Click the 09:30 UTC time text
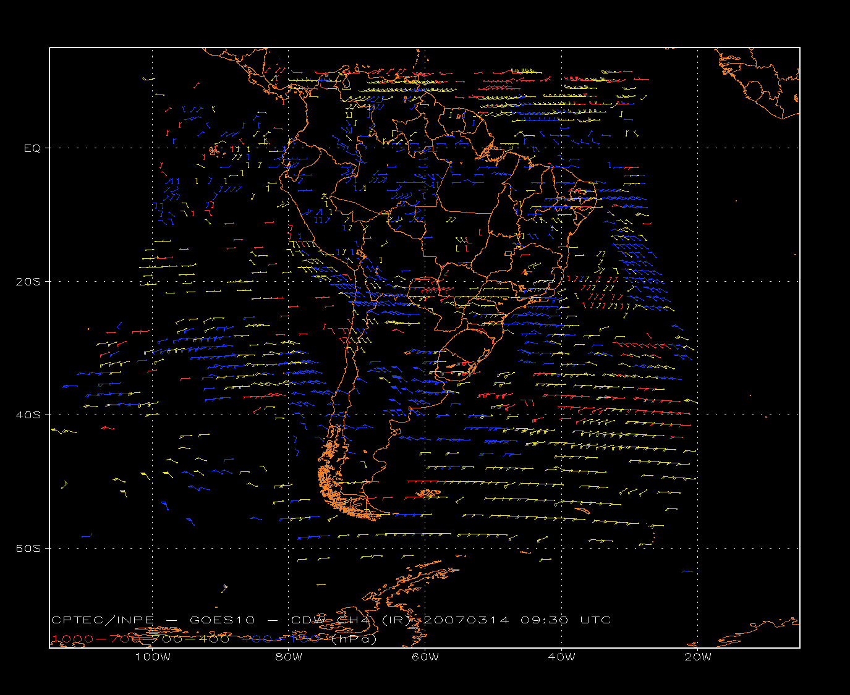The image size is (850, 695). tap(566, 620)
